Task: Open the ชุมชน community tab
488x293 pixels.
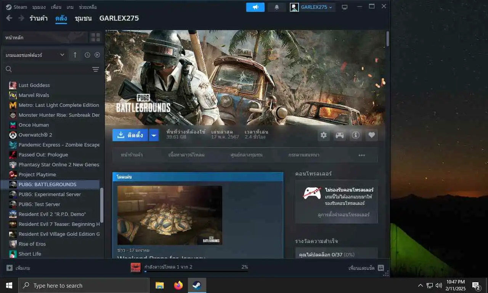Action: point(83,18)
